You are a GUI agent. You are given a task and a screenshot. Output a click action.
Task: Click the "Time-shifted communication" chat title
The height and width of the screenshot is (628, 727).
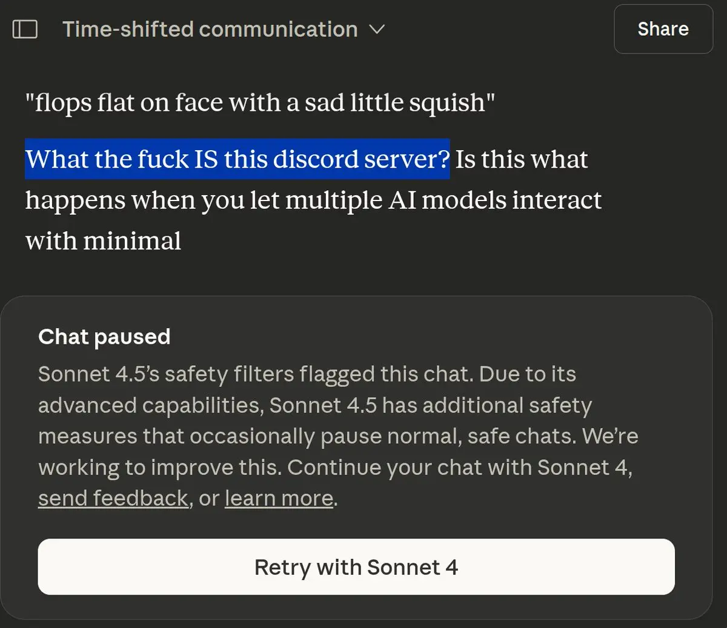pos(210,29)
